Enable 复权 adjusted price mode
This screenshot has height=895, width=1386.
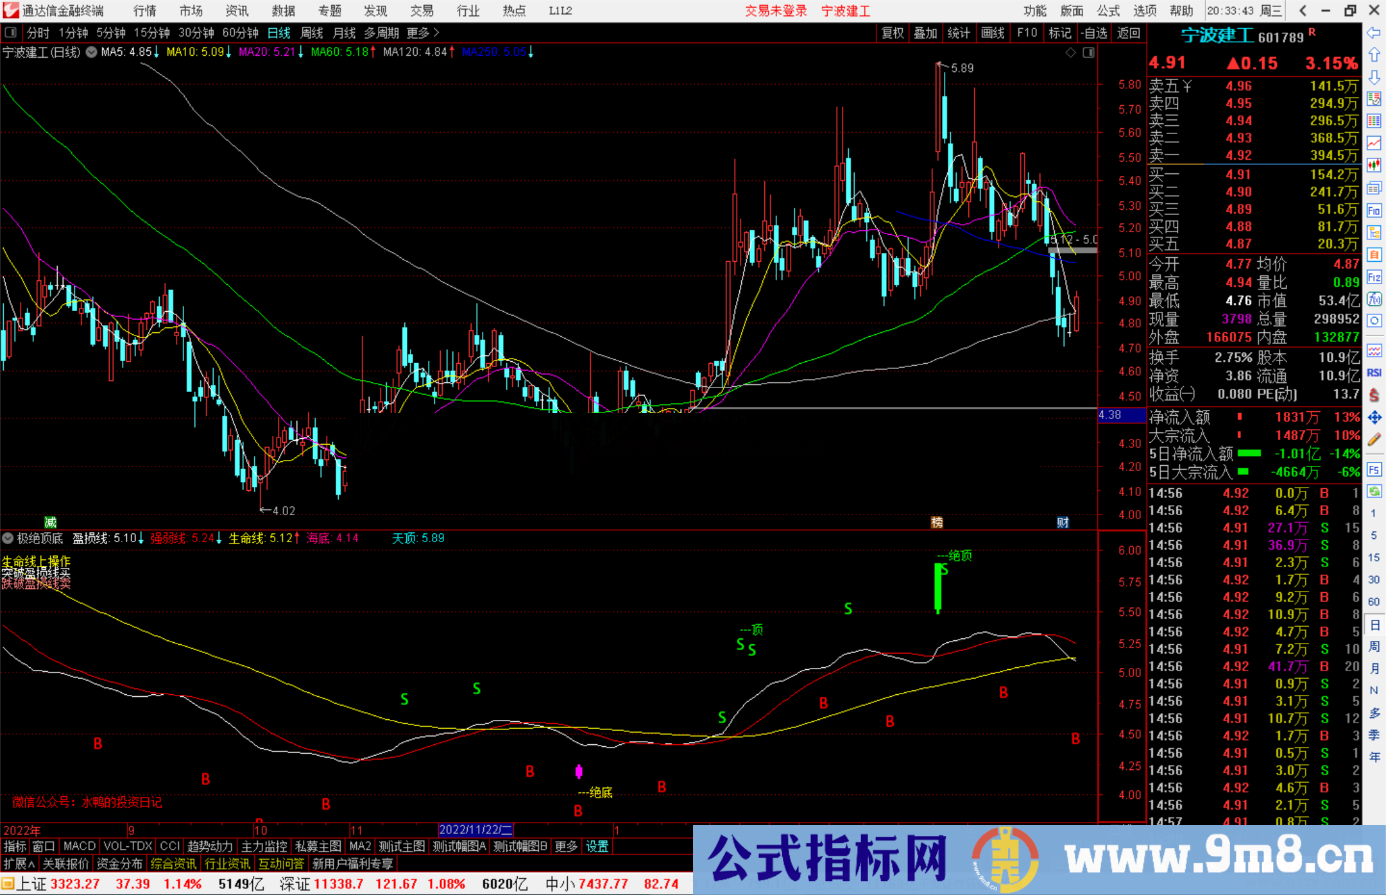892,33
